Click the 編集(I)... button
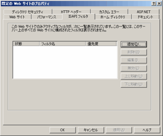Viewport: 163px width, 136px height. (x=134, y=60)
